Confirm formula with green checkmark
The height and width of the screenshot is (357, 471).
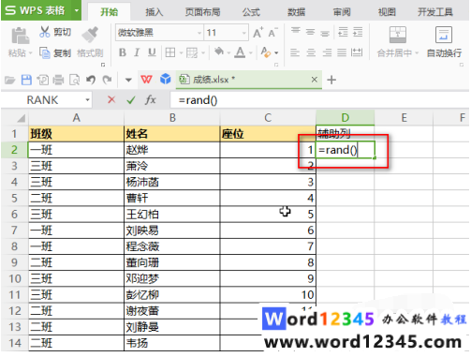tap(131, 100)
